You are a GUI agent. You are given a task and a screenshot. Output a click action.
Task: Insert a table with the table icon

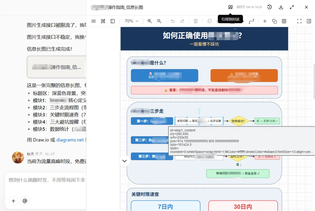(x=284, y=21)
